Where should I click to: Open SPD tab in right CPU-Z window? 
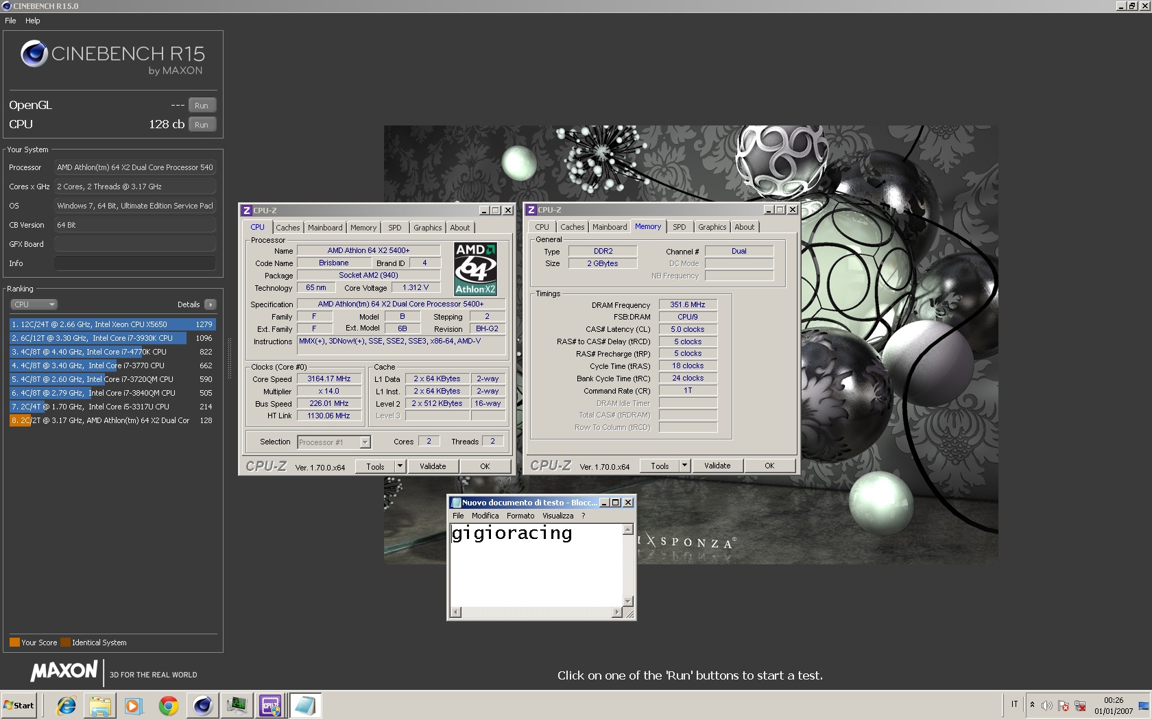pyautogui.click(x=680, y=227)
